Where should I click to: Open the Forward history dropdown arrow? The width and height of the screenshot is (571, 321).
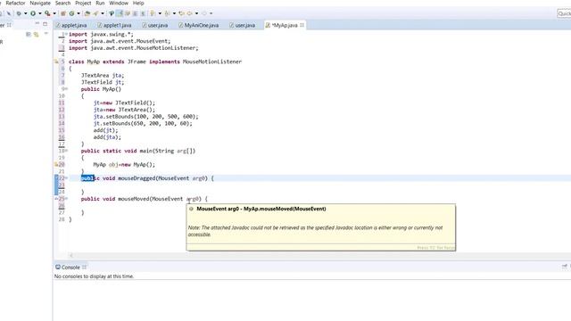[211, 13]
